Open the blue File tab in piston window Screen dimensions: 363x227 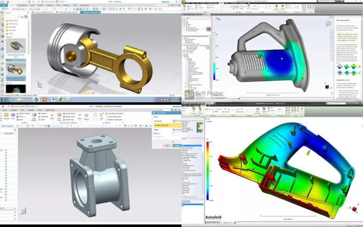tap(4, 5)
